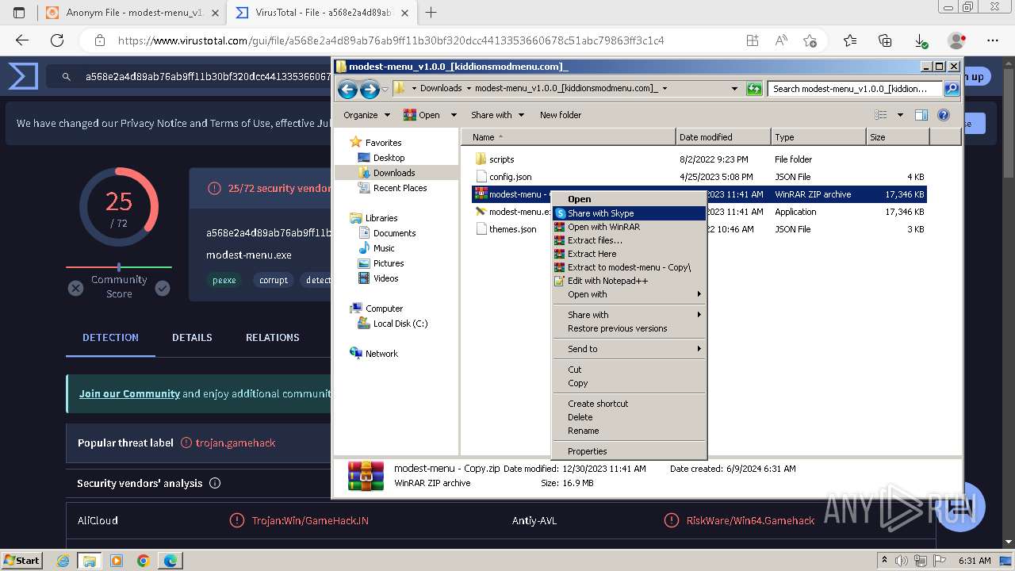This screenshot has height=571, width=1015.
Task: Click Windows Start button
Action: click(22, 560)
